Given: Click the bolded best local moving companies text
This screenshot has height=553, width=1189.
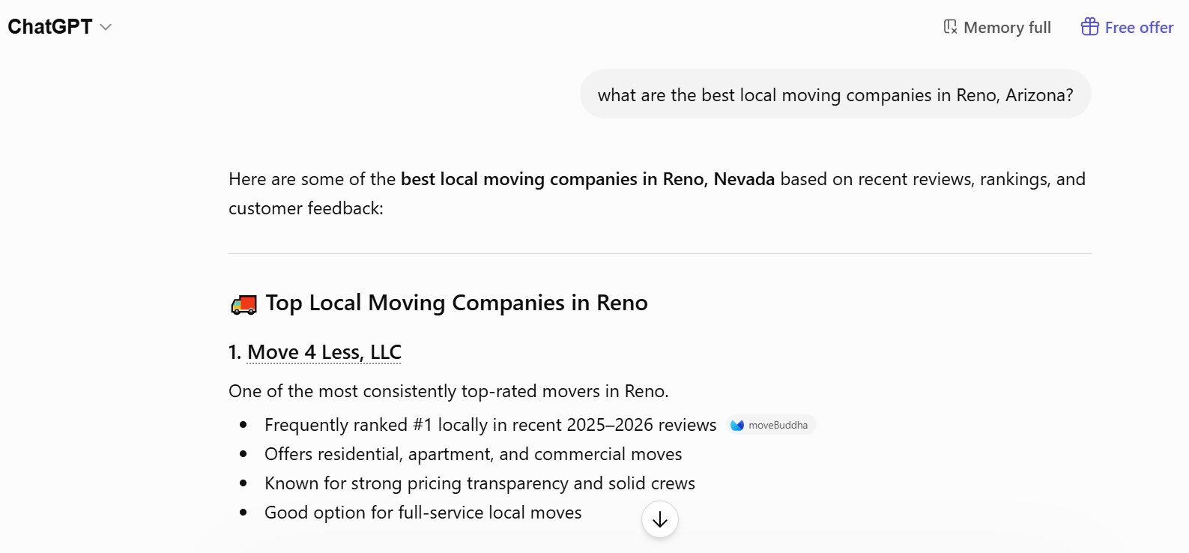Looking at the screenshot, I should tap(587, 179).
